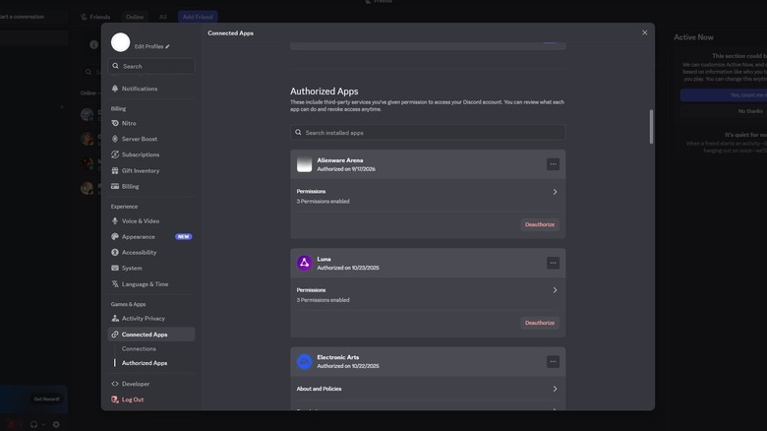Open Subscriptions in the sidebar
Screen dimensions: 767x431
pyautogui.click(x=151, y=154)
